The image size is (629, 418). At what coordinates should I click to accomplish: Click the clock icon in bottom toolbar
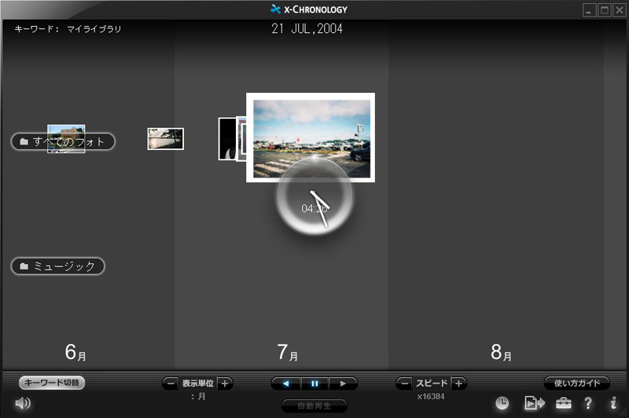coord(502,404)
